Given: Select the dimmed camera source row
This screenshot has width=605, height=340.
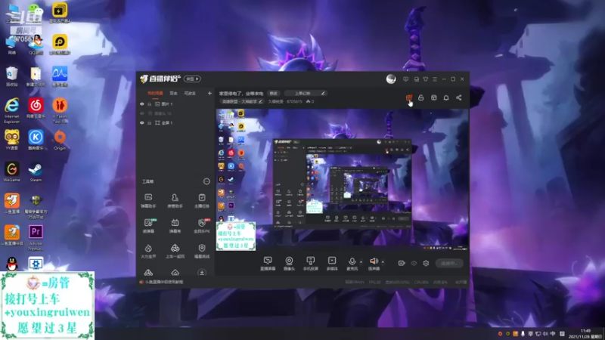Looking at the screenshot, I should point(175,114).
